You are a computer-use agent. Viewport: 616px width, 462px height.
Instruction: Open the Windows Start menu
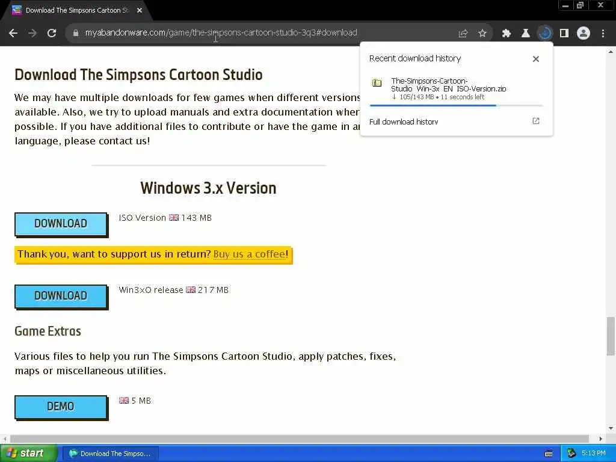[x=28, y=454]
